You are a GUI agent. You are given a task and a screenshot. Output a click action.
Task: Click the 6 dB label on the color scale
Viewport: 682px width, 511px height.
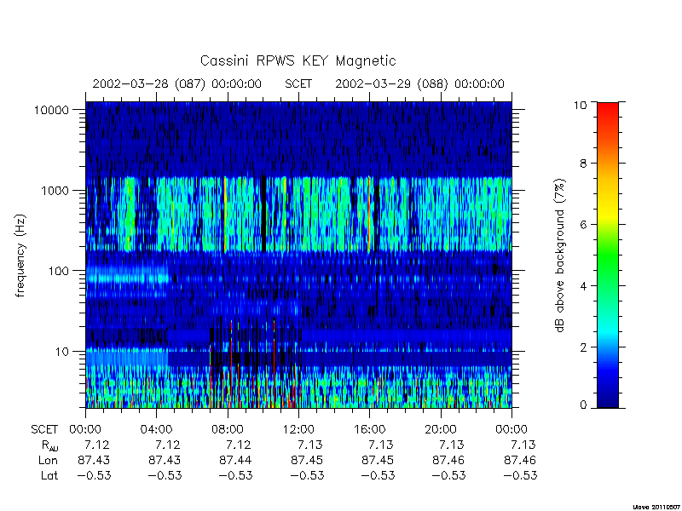click(x=583, y=225)
